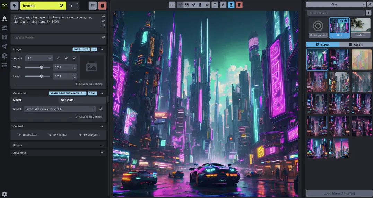This screenshot has height=198, width=373.
Task: Click the hourglass progress image icon
Action: (x=231, y=5)
